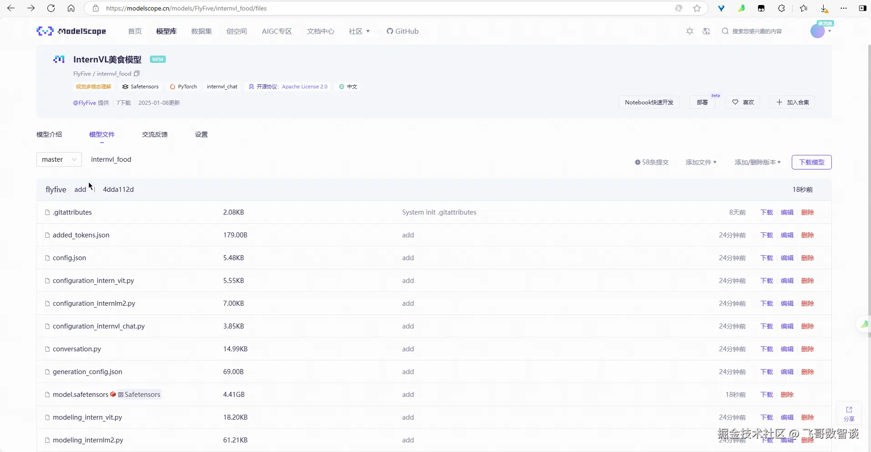Edit the conversation.py file

[x=787, y=349]
